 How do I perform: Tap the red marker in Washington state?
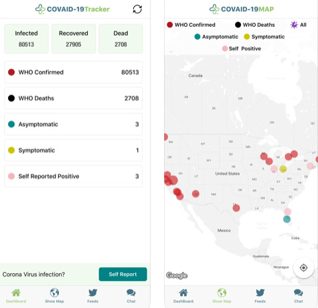pos(165,137)
